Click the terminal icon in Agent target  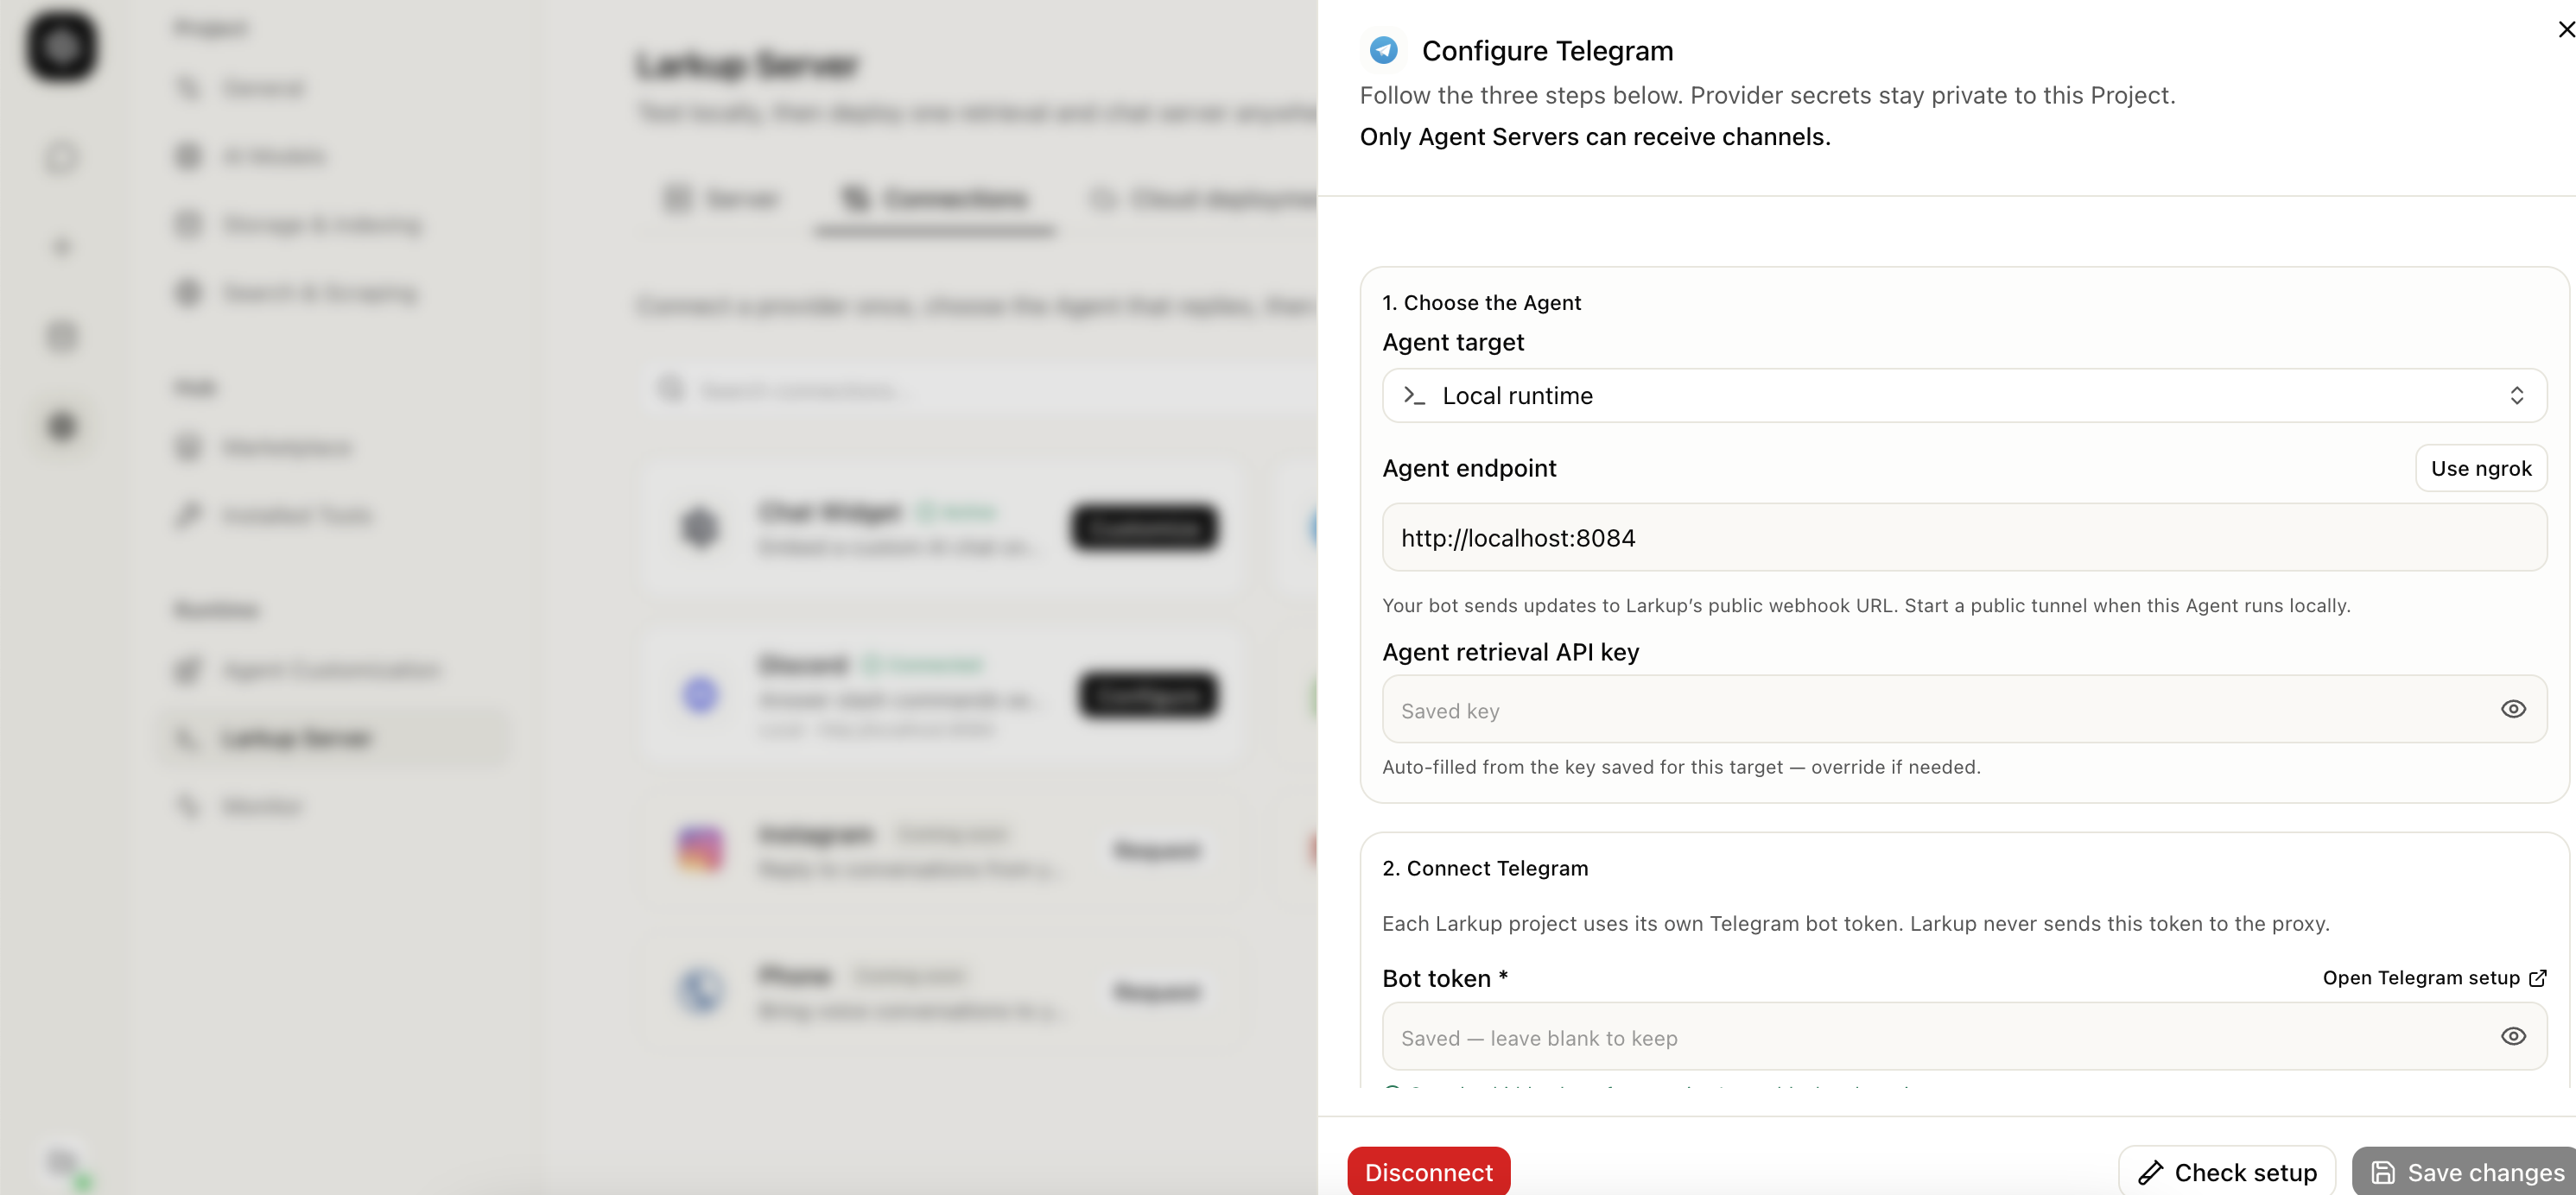[1413, 395]
